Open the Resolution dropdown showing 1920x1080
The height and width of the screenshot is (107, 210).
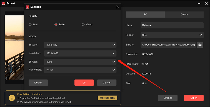[x=80, y=54]
